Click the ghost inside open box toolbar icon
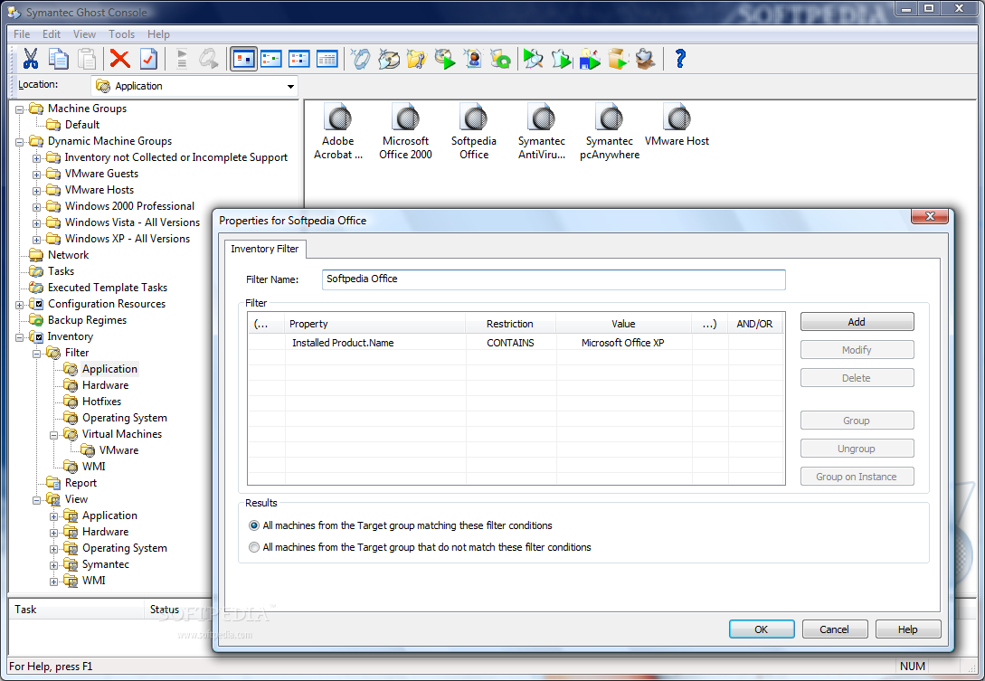 click(646, 59)
